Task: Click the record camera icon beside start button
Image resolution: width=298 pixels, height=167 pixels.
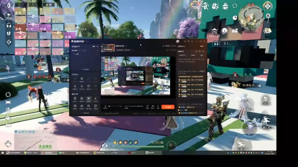Action: tap(153, 106)
